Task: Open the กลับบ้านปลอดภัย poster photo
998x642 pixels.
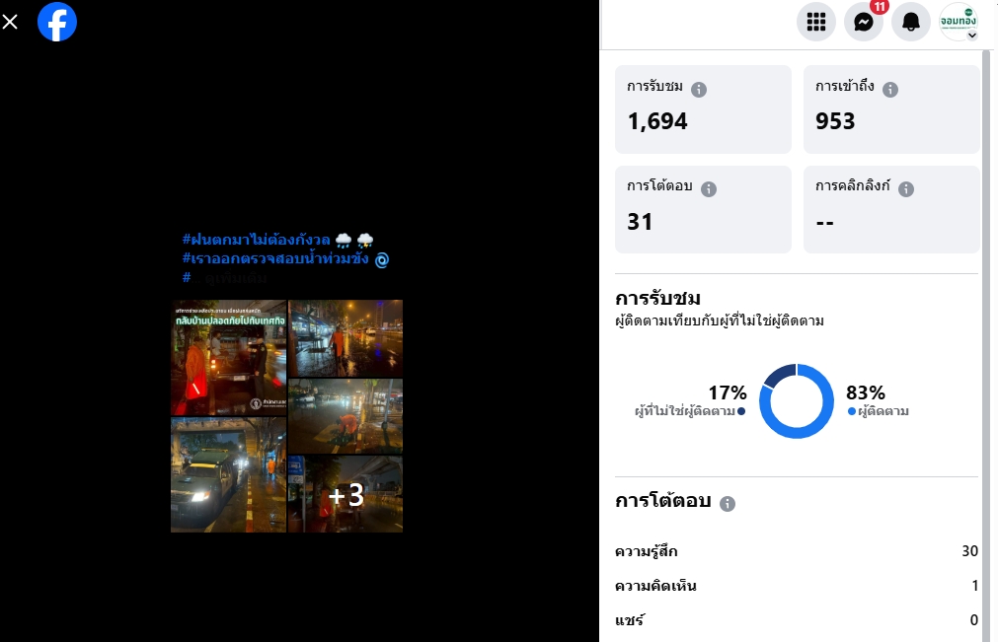Action: point(228,358)
